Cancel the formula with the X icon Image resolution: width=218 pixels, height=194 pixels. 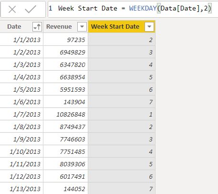coord(12,10)
